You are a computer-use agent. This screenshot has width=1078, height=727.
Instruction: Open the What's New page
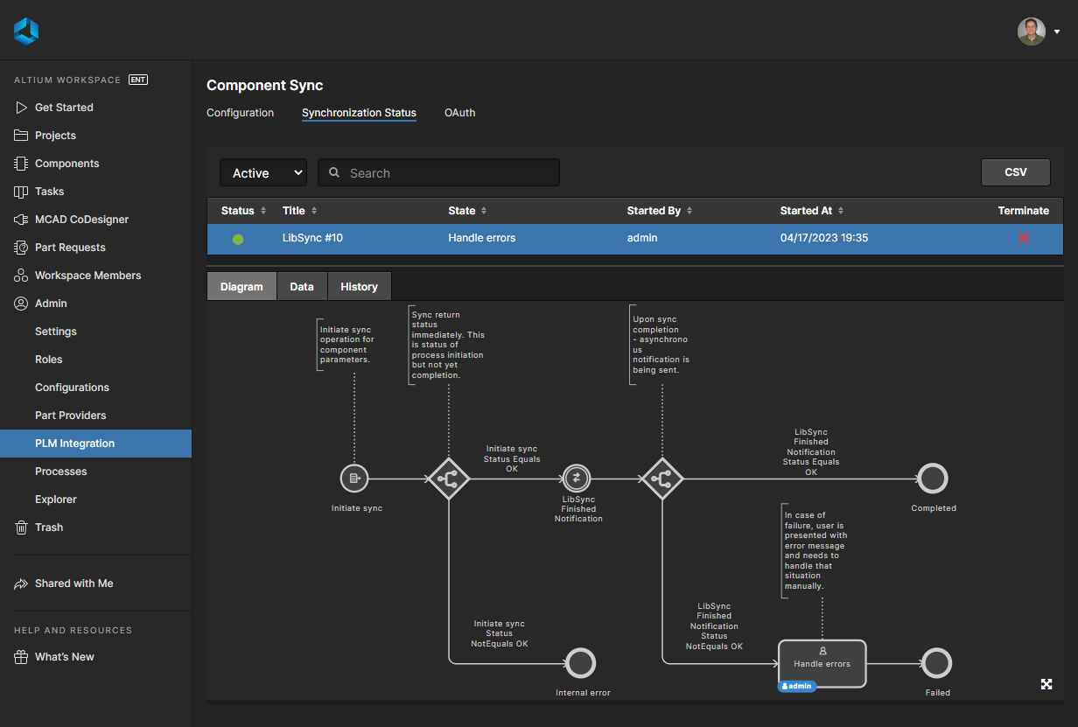click(x=64, y=656)
